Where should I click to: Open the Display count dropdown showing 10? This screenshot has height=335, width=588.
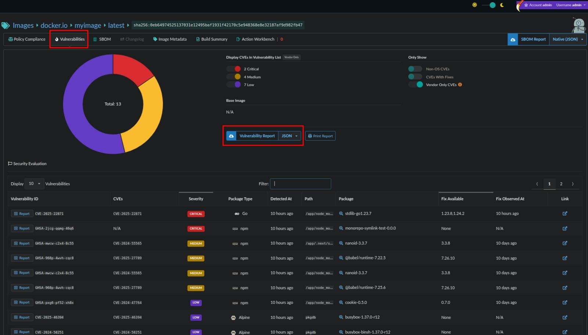click(34, 183)
